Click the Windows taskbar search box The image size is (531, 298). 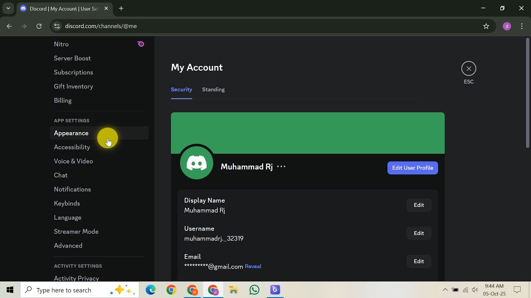[x=80, y=290]
